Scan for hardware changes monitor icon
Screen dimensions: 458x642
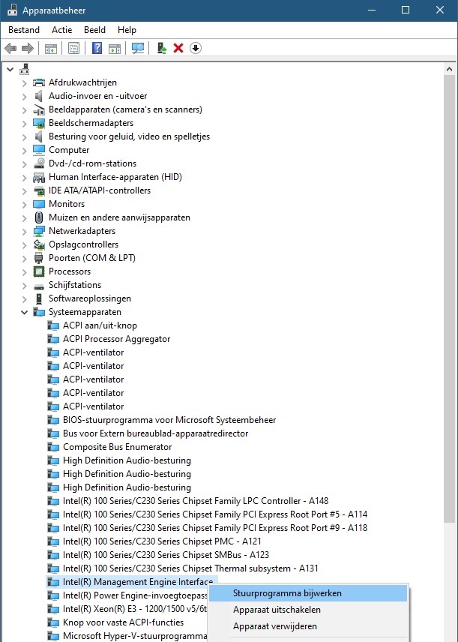point(138,48)
